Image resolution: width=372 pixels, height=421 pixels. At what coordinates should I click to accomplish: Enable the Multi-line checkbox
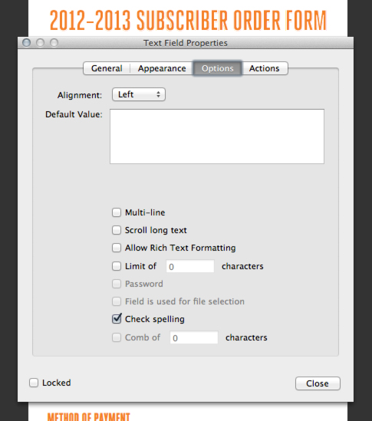117,212
